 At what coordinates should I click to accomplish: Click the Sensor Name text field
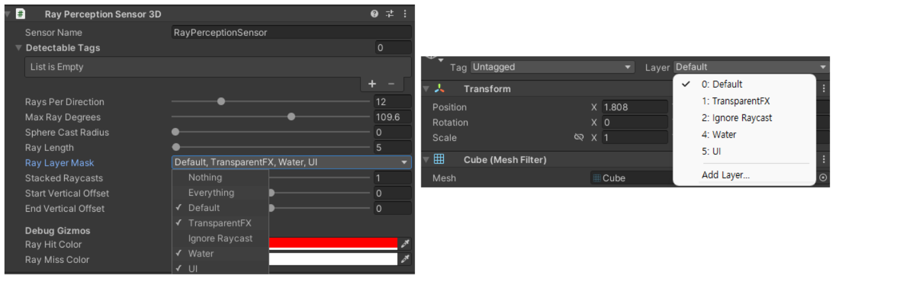coord(291,33)
